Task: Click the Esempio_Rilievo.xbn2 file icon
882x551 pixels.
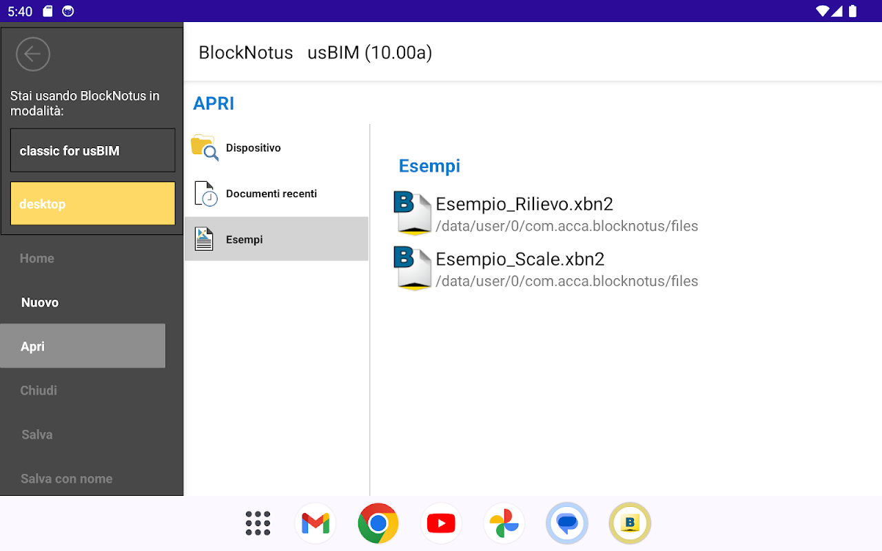Action: point(413,214)
